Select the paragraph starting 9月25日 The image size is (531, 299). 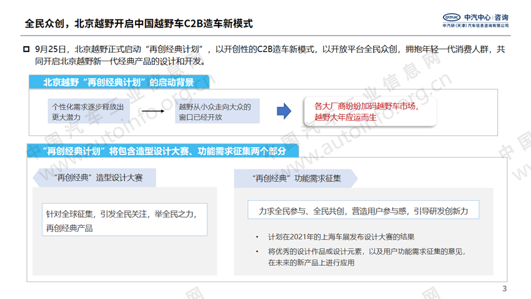pos(270,55)
